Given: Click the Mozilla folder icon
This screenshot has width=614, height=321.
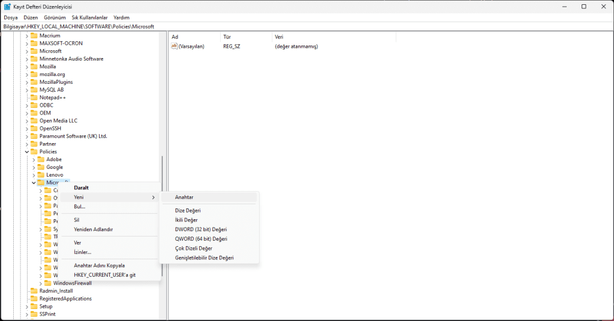Looking at the screenshot, I should tap(34, 66).
